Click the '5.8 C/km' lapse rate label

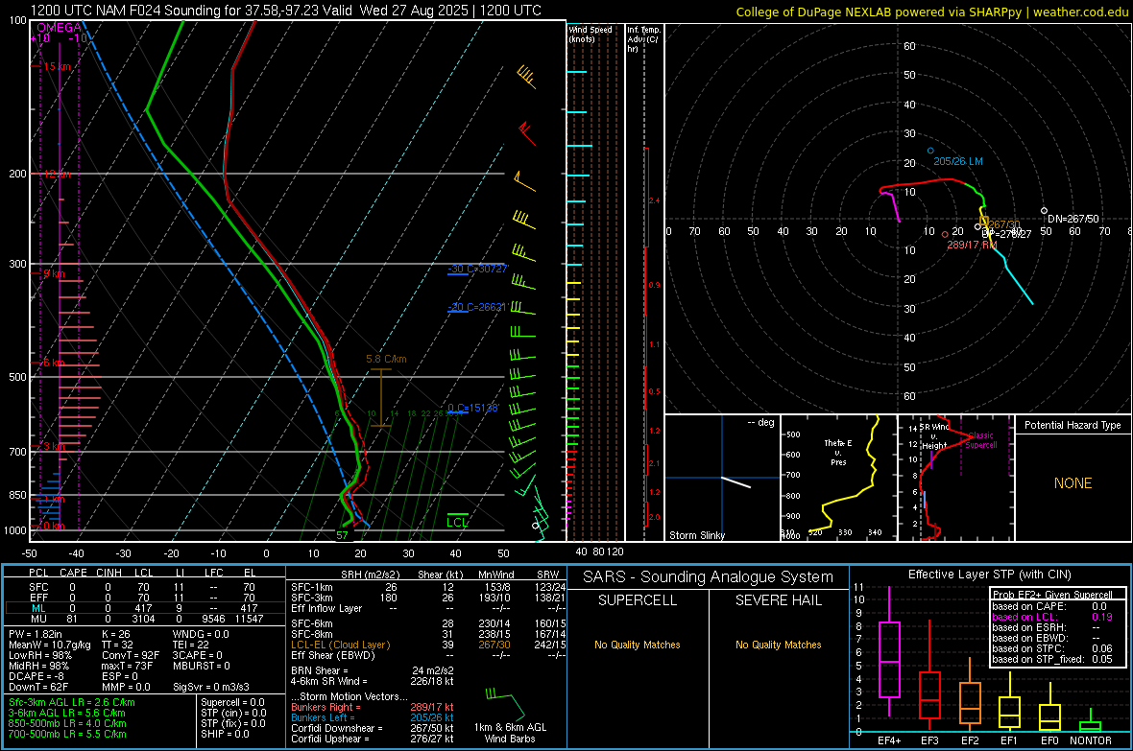[386, 359]
